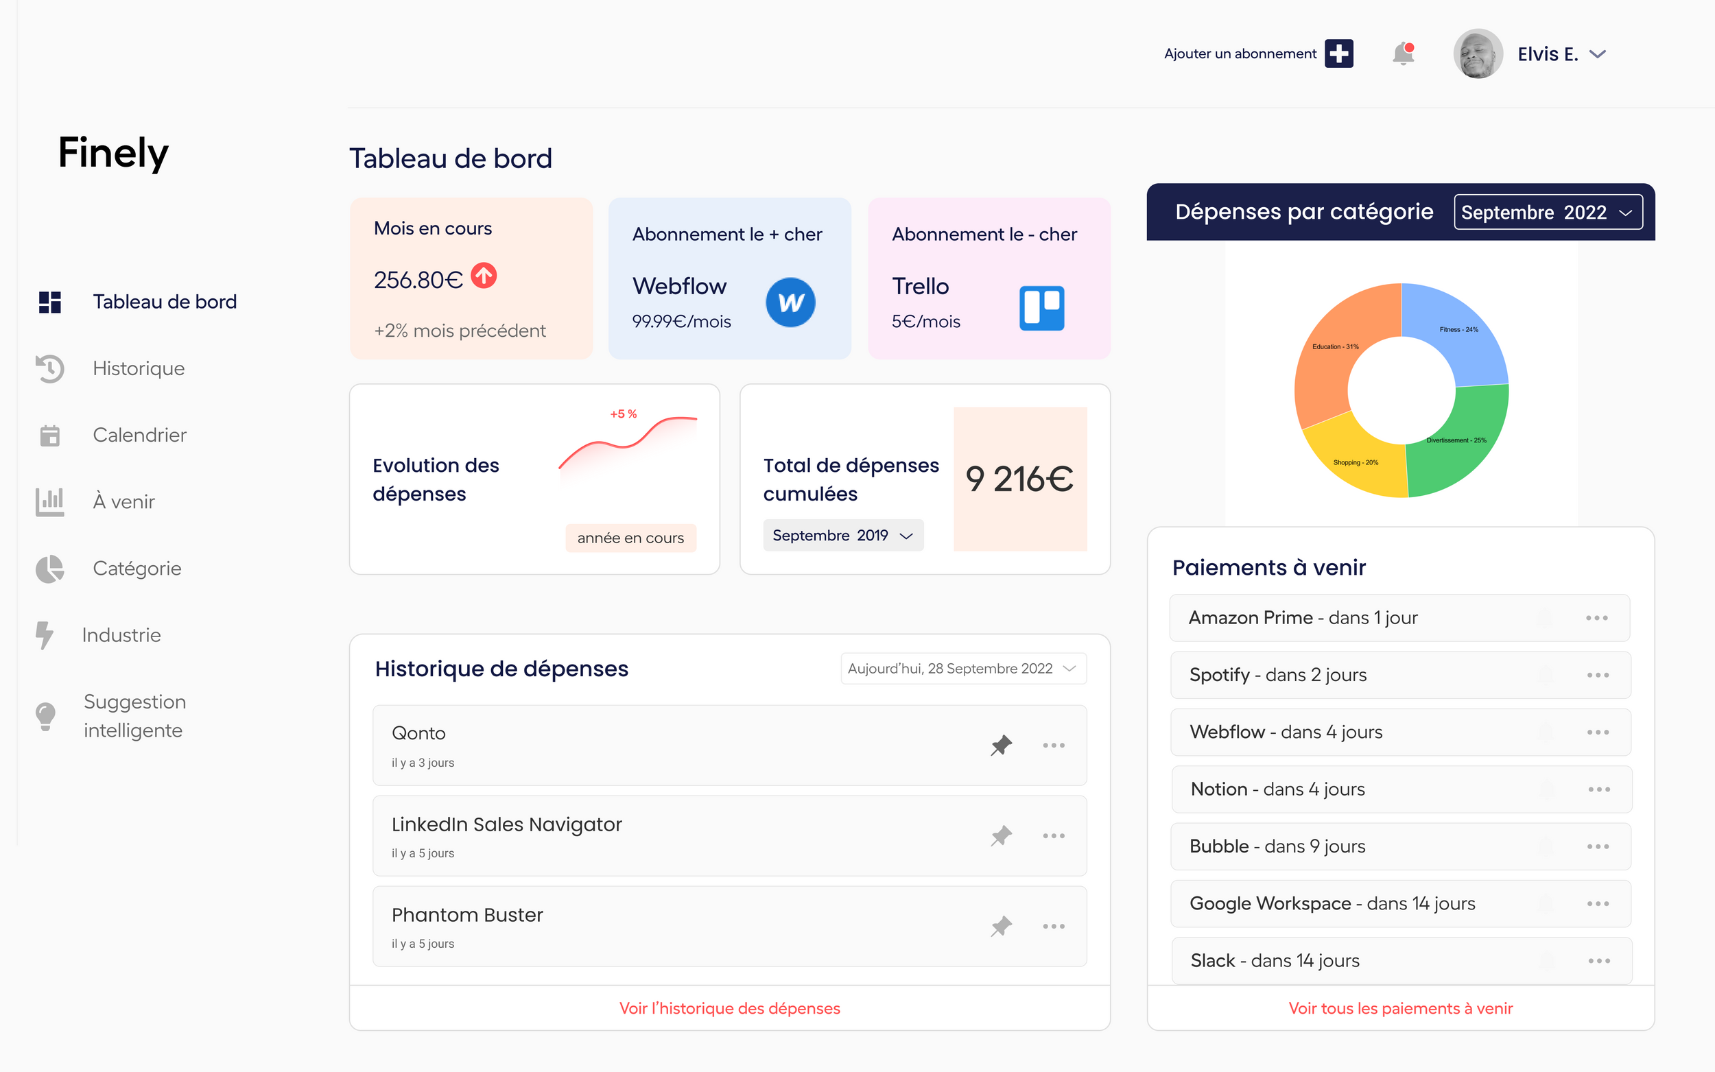Click the Suggestion intelligente lightbulb icon
Image resolution: width=1715 pixels, height=1072 pixels.
[45, 716]
